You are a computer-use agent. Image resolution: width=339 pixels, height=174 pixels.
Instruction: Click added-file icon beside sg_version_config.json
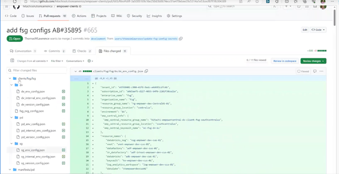tap(64, 163)
